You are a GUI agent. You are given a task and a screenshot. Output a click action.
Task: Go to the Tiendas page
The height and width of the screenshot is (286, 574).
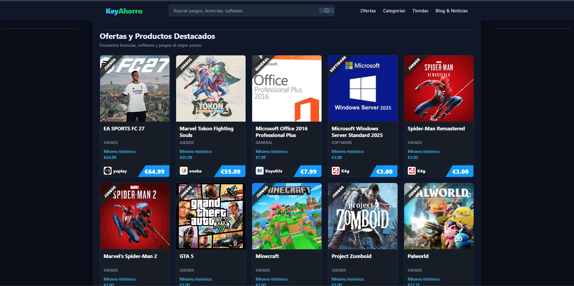[420, 11]
